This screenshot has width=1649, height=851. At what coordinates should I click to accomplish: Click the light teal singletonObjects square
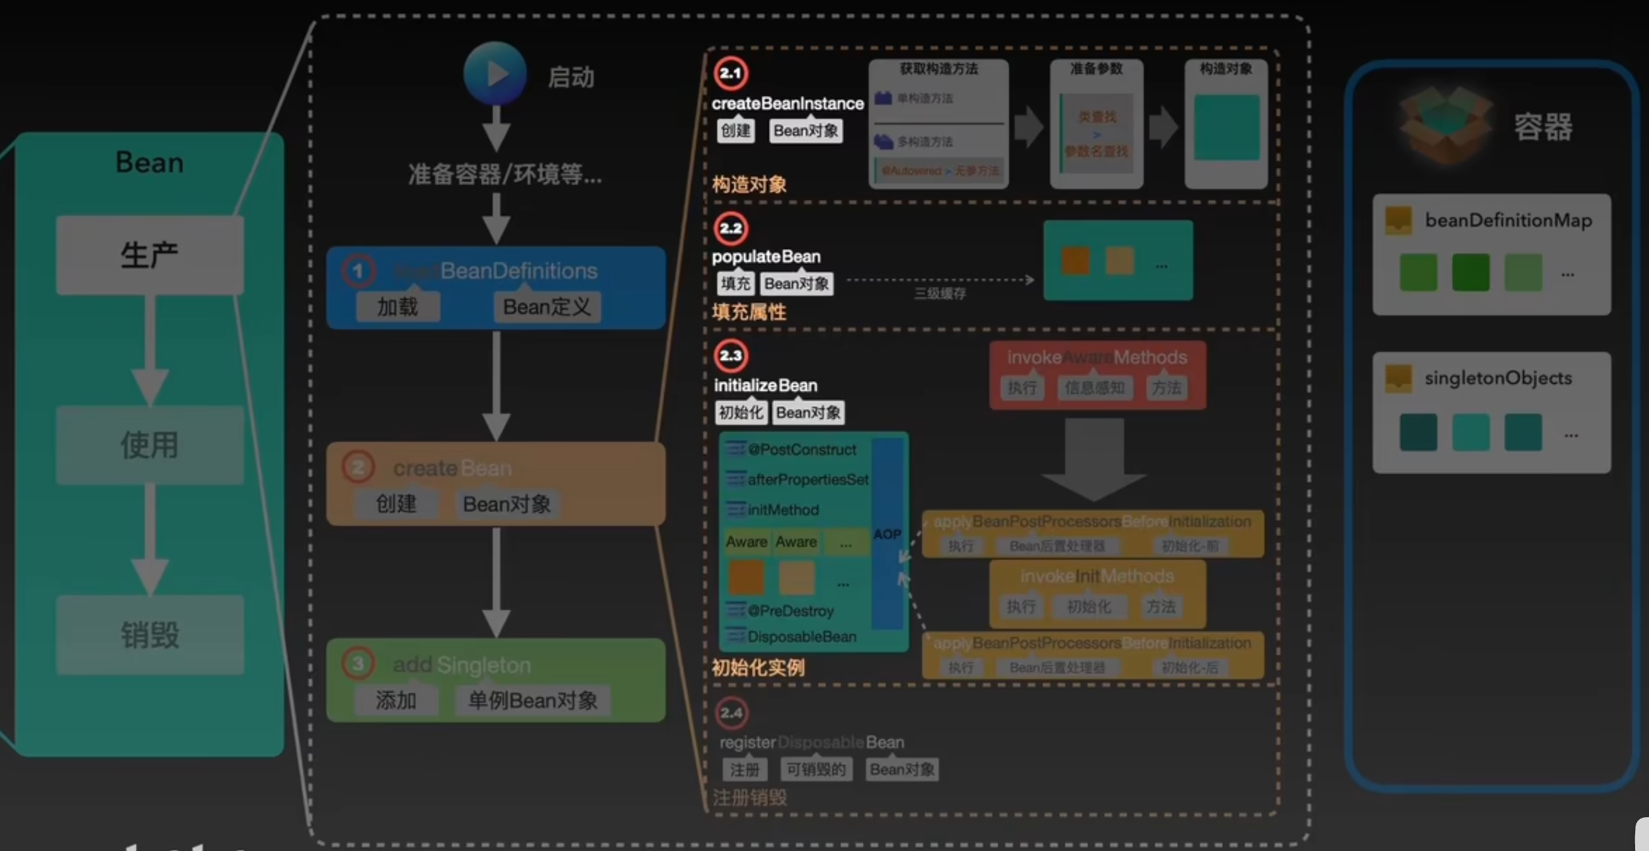1470,433
